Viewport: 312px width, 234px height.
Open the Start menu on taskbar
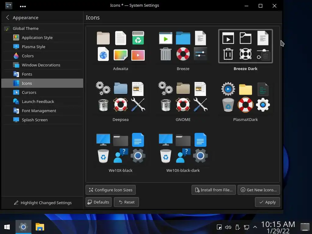[x=7, y=227]
